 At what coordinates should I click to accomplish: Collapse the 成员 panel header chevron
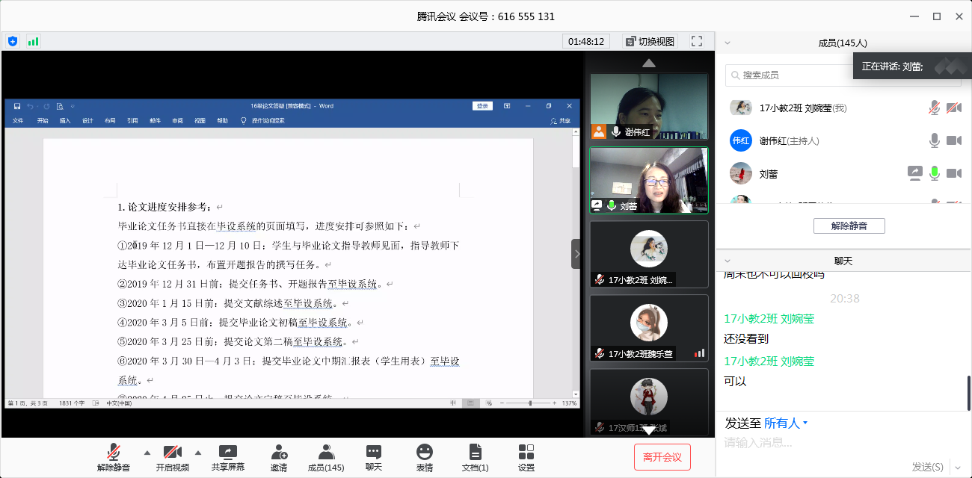728,43
